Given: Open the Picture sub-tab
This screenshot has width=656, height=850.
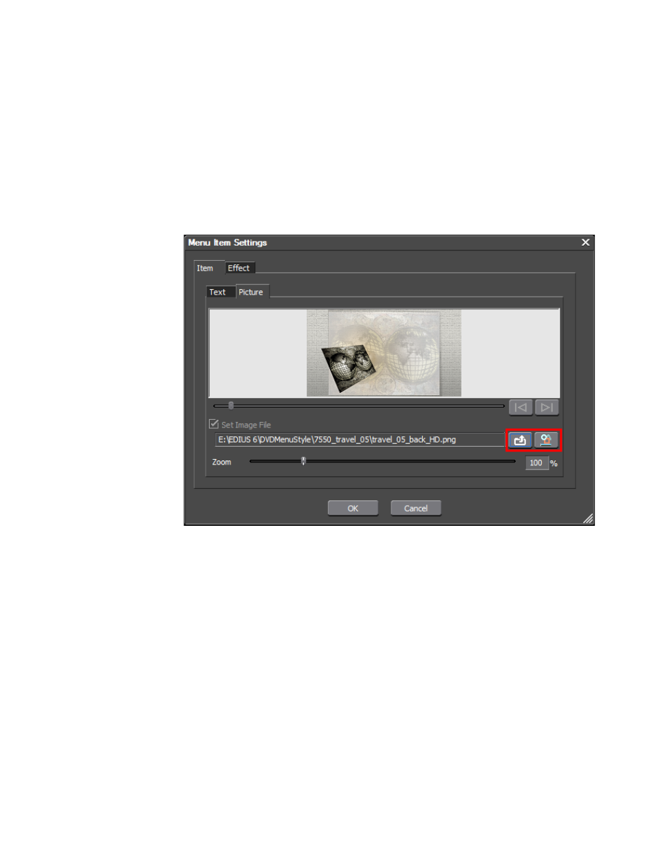Looking at the screenshot, I should (x=251, y=292).
